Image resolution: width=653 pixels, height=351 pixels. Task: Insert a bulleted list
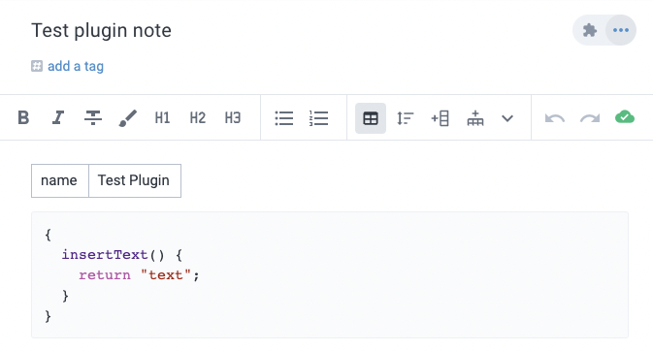[284, 118]
